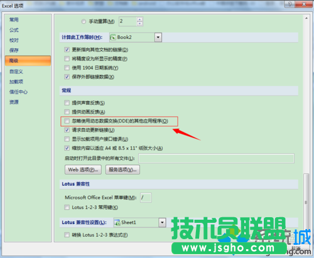Open the 服务选项 button
The image size is (314, 258).
coord(122,169)
